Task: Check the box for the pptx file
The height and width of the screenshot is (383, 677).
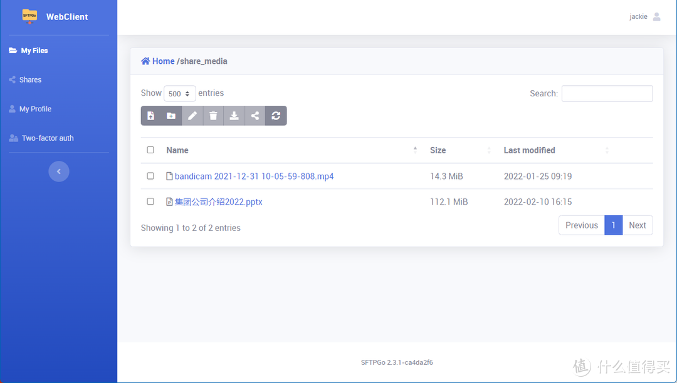Action: click(150, 202)
